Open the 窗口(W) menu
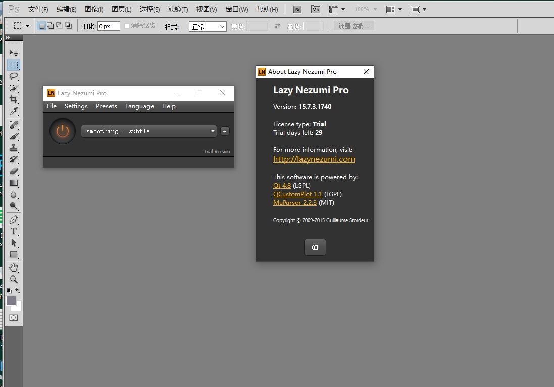Screen dimensions: 554x387 point(237,9)
